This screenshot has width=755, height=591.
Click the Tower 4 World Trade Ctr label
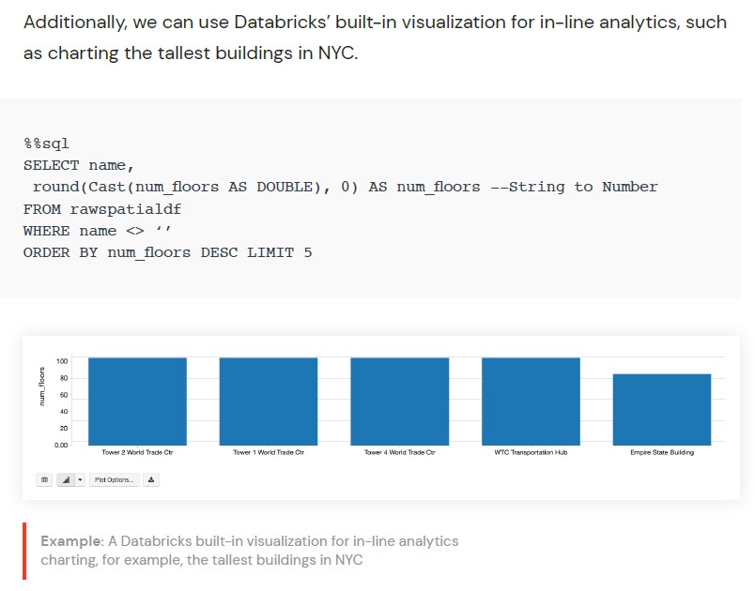(400, 452)
